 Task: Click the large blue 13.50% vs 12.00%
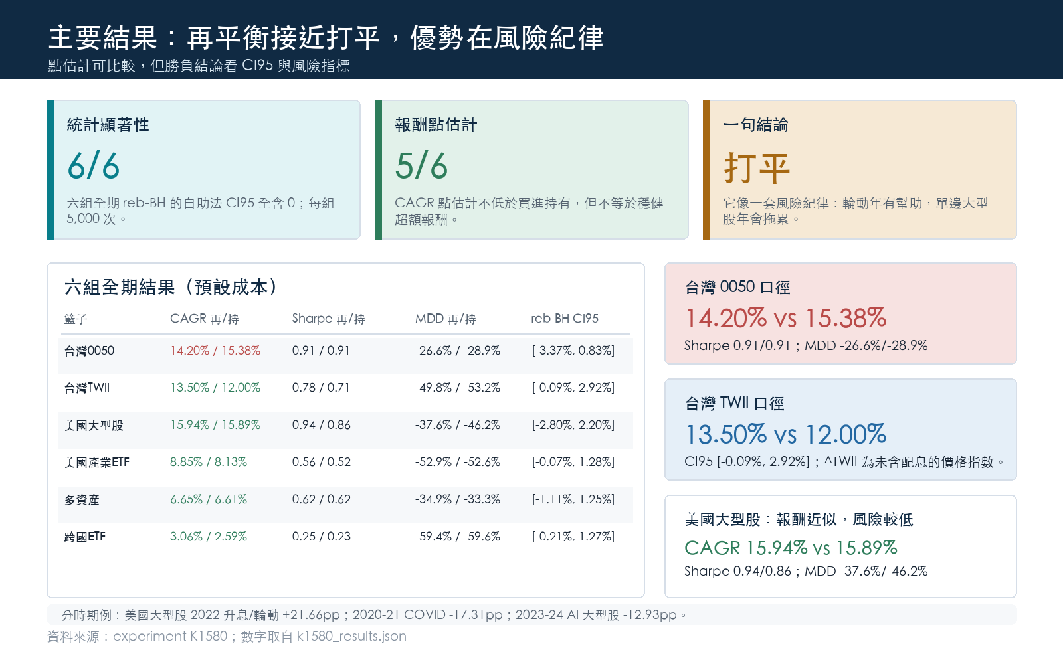coord(785,434)
